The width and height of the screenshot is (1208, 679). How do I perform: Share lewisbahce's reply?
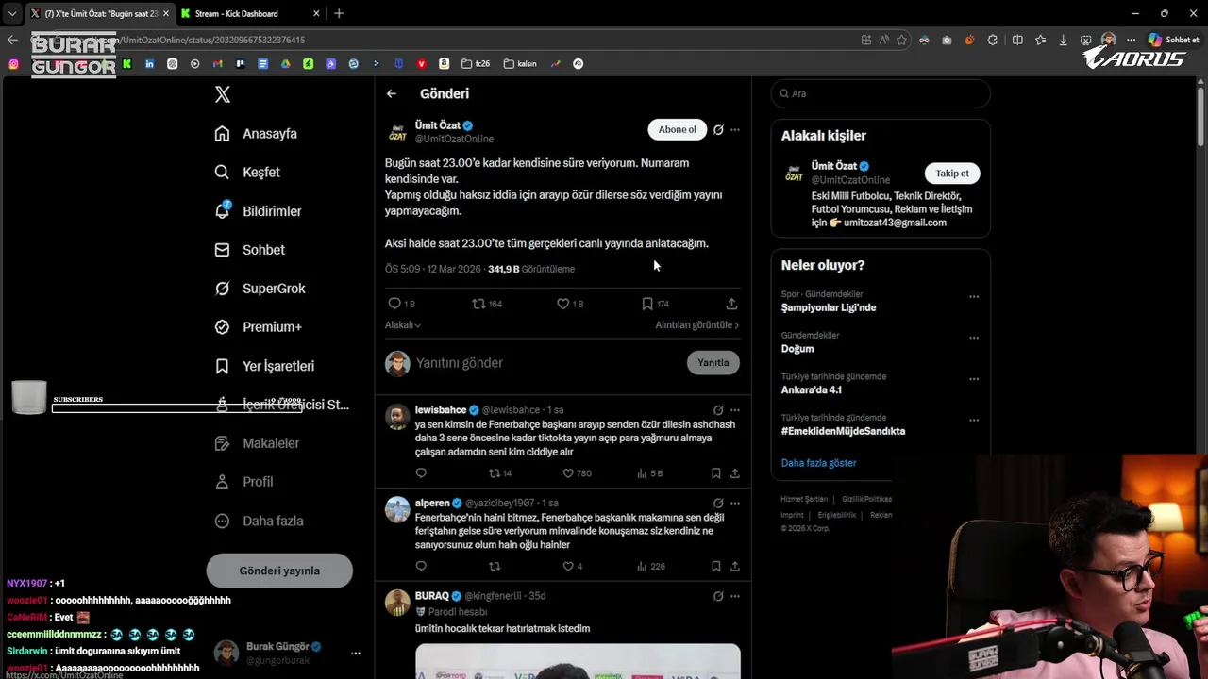point(734,473)
